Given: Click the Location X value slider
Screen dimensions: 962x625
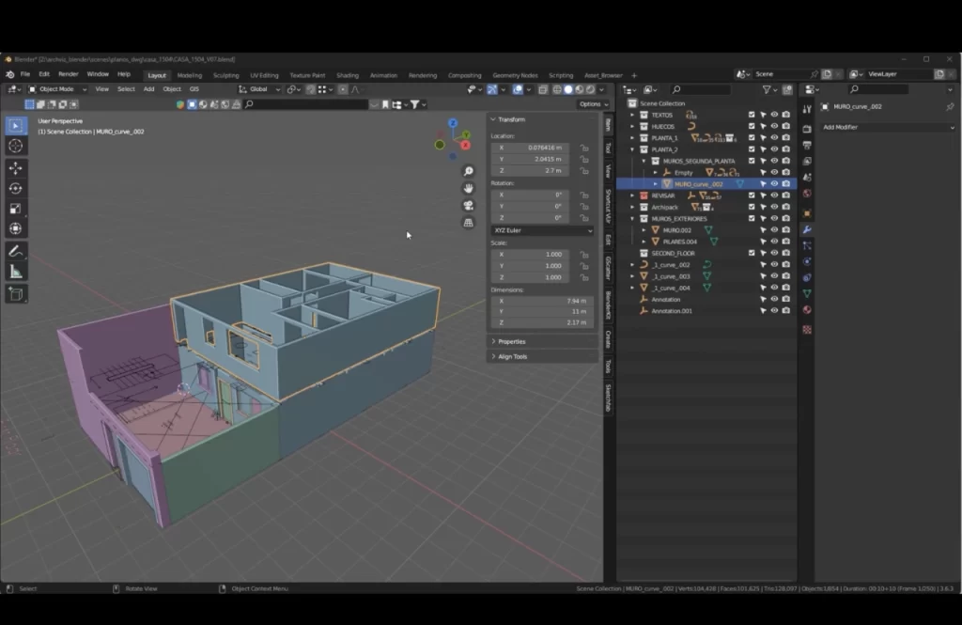Looking at the screenshot, I should pyautogui.click(x=530, y=148).
